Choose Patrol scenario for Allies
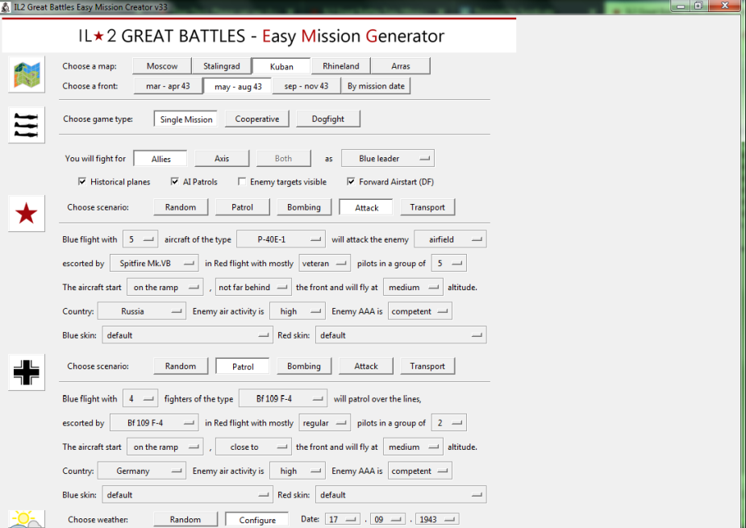 (242, 207)
